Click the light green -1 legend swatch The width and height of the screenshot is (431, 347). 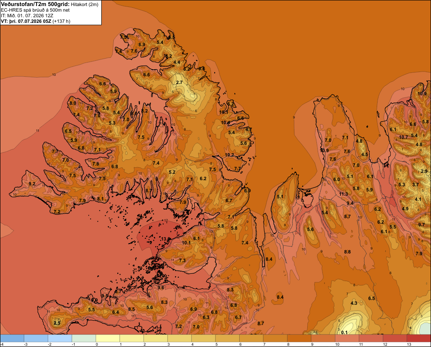[84, 338]
